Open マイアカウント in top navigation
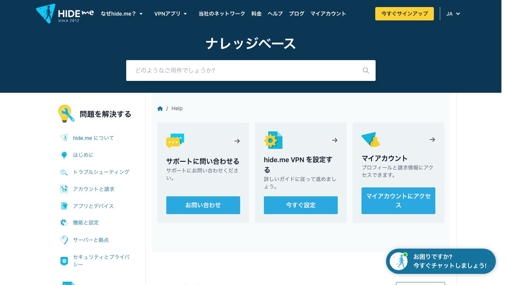This screenshot has width=507, height=285. click(328, 14)
